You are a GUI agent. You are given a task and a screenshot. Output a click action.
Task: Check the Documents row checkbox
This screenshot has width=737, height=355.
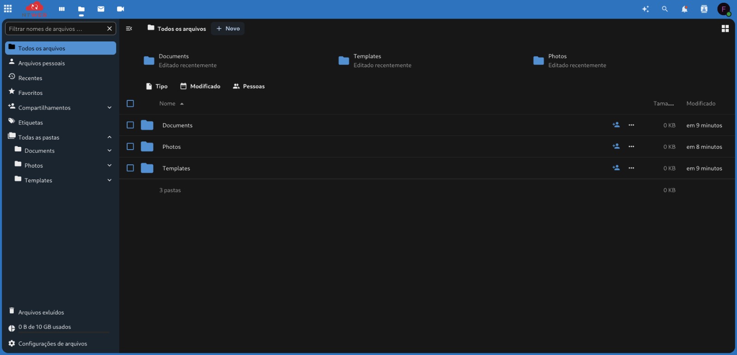130,125
